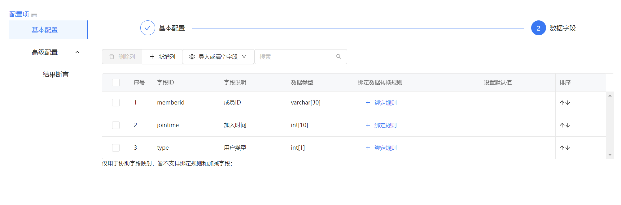Select 基本配置 in the sidebar
The width and height of the screenshot is (621, 205).
coord(45,30)
